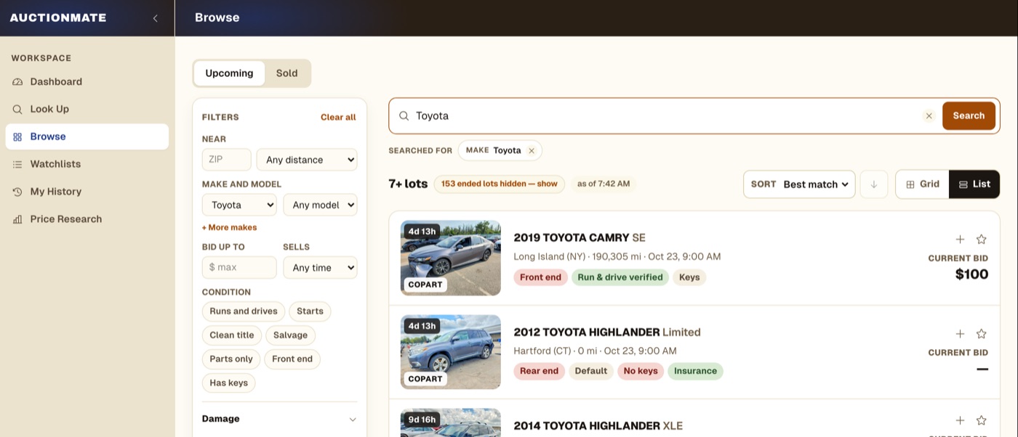Open the 2012 TOYOTA HIGHLANDER Limited title
This screenshot has height=437, width=1018.
(x=607, y=332)
